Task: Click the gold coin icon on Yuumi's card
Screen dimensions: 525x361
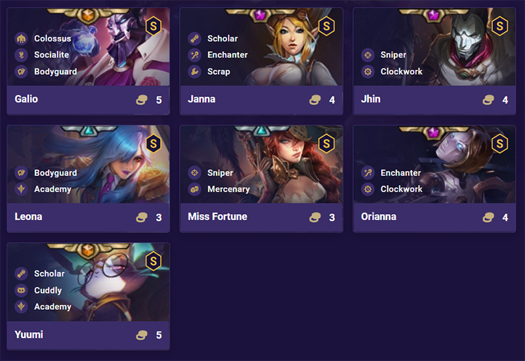Action: (142, 335)
